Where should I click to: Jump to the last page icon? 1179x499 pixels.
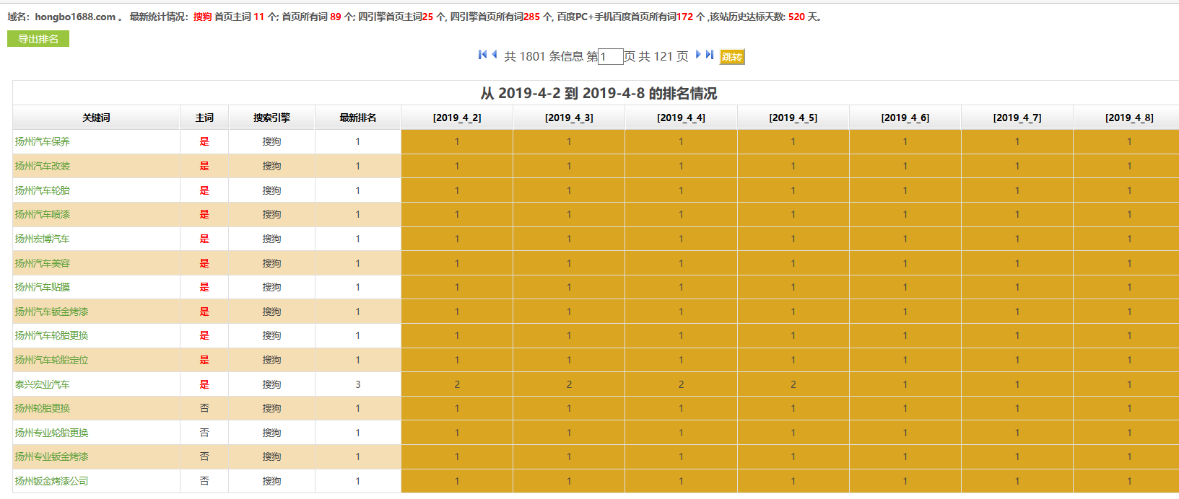(x=710, y=55)
